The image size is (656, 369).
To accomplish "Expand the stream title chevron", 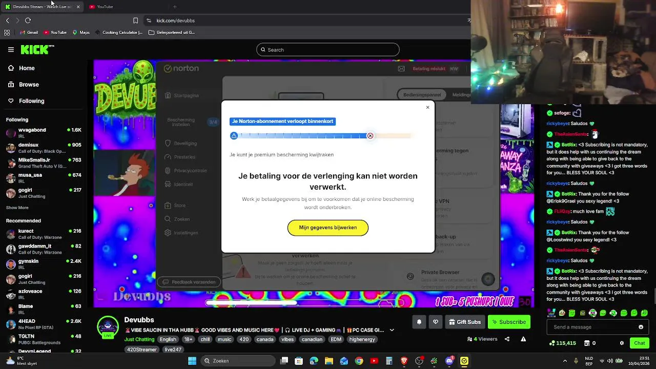I will (392, 330).
